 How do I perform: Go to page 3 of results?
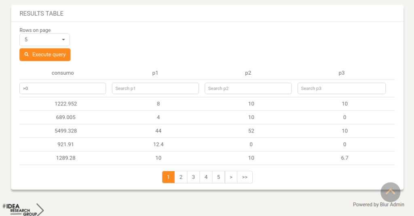click(x=193, y=177)
